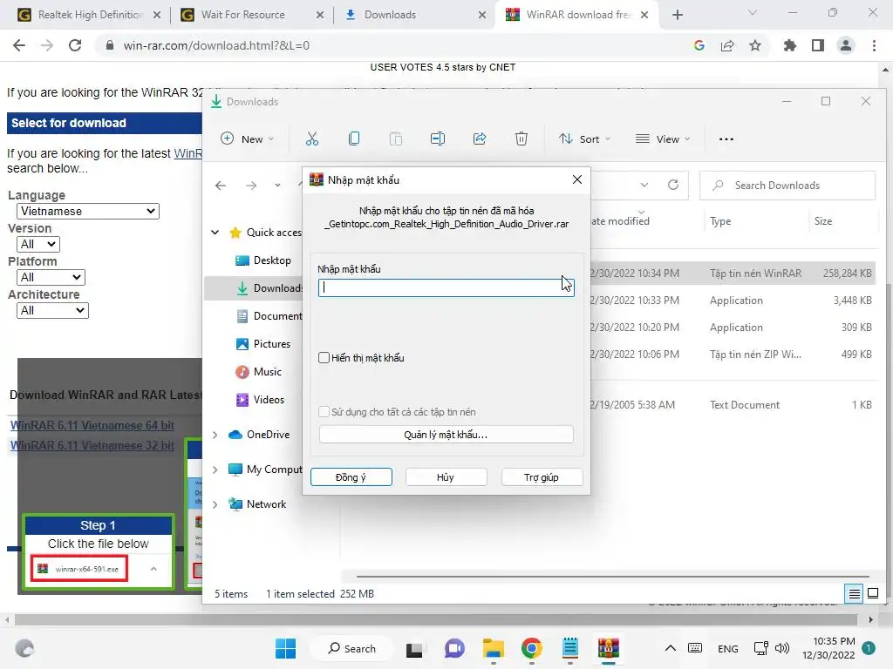The height and width of the screenshot is (669, 893).
Task: Click the 'Hủy' cancel button
Action: tap(446, 477)
